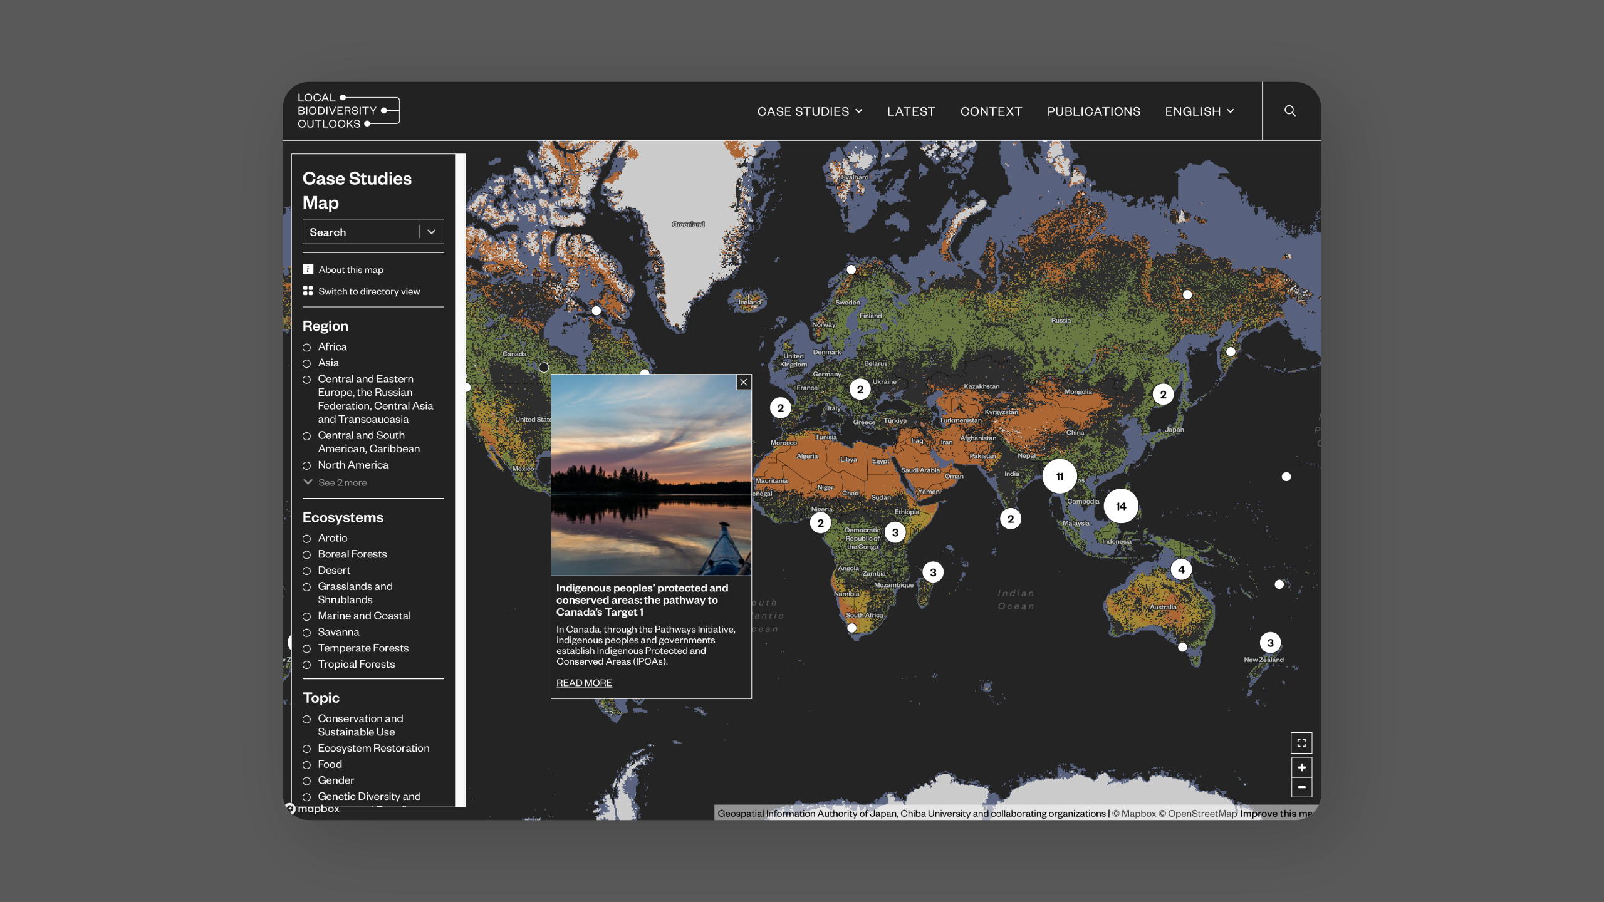Toggle fullscreen map view
The width and height of the screenshot is (1604, 902).
click(1301, 743)
